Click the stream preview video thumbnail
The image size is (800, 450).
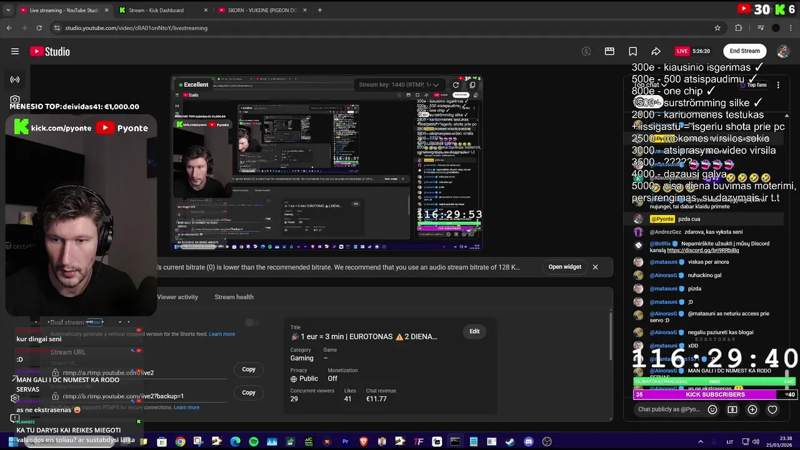pyautogui.click(x=327, y=164)
